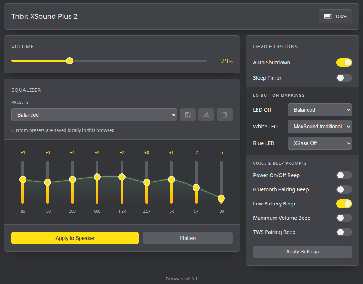Click the 9k band slider knob
The width and height of the screenshot is (363, 284).
196,187
